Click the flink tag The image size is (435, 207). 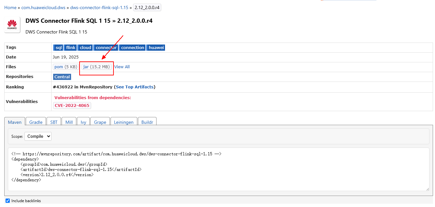click(70, 47)
